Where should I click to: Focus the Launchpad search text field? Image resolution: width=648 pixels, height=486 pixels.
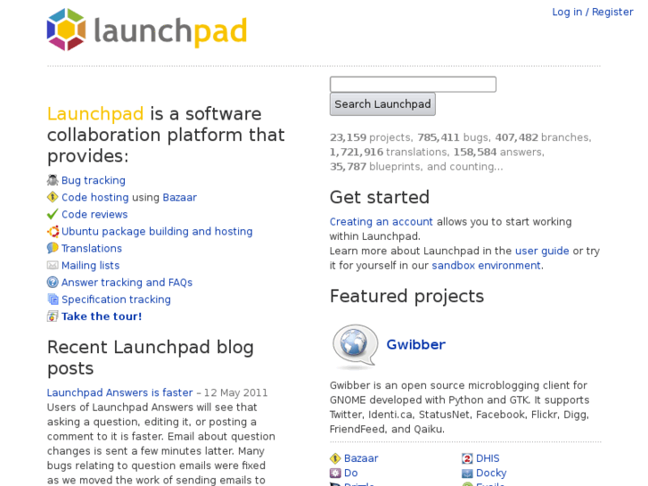tap(413, 85)
